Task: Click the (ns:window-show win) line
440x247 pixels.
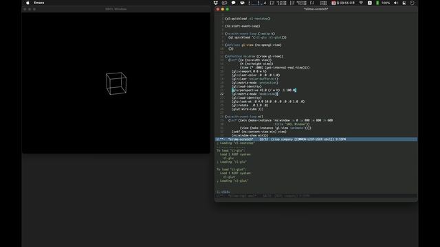Action: tap(250, 136)
